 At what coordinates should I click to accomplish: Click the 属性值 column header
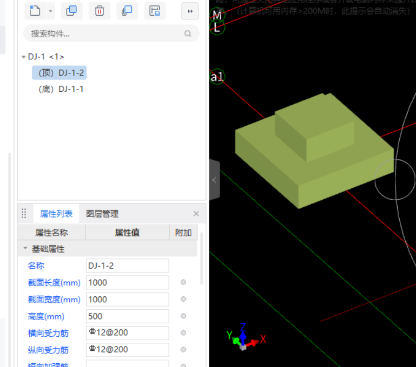[x=127, y=233]
